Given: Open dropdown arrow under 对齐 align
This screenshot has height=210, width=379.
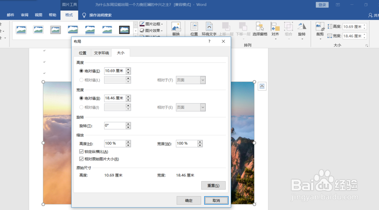Looking at the screenshot, I should click(275, 39).
